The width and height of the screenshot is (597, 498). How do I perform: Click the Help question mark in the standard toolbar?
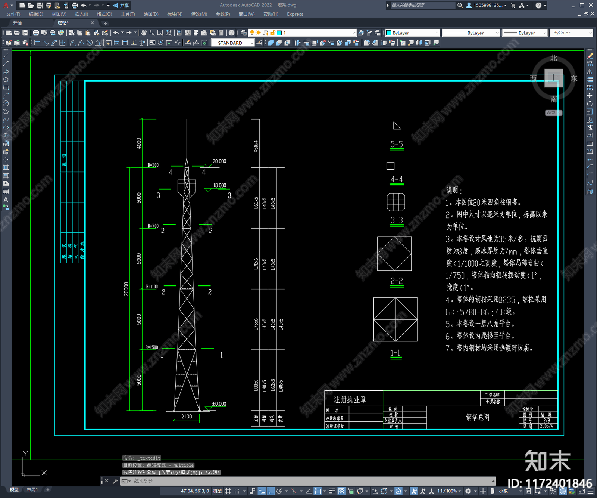pyautogui.click(x=232, y=33)
